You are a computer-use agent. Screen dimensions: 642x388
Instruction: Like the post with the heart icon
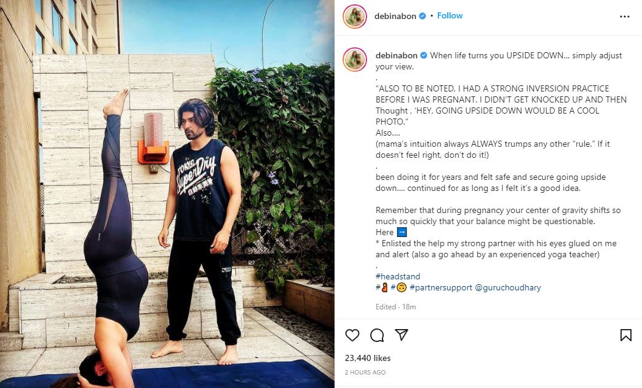[x=352, y=335]
